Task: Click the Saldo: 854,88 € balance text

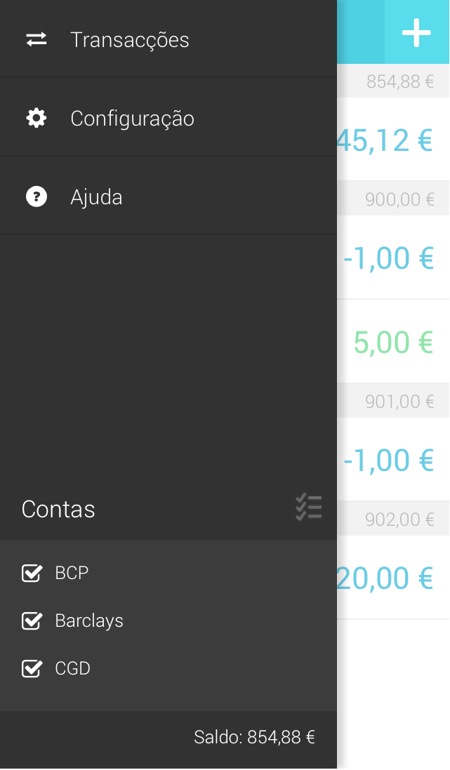Action: coord(254,737)
